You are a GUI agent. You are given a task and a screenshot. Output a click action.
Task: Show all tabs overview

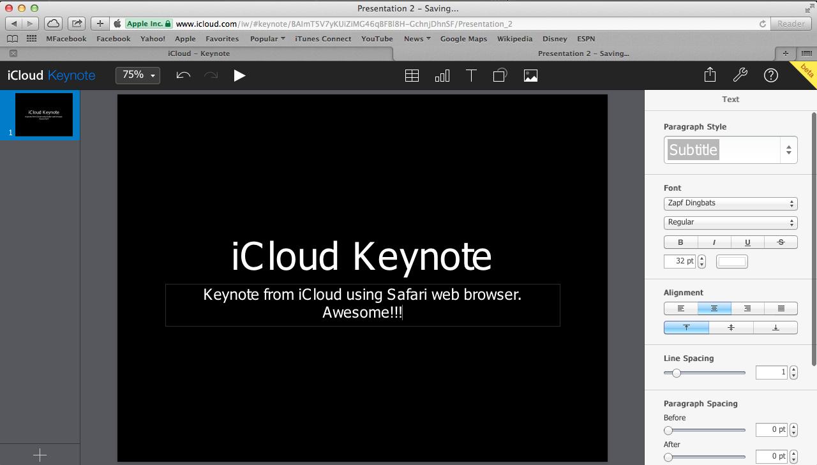[806, 54]
